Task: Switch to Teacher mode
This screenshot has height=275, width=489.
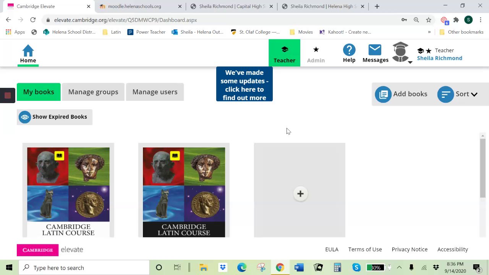Action: tap(284, 53)
